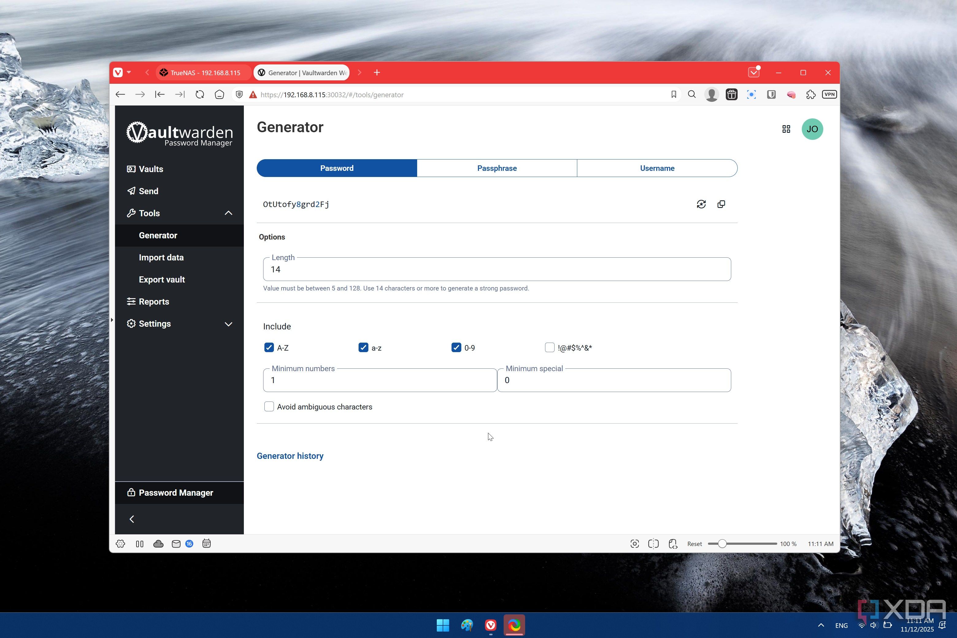Open the Vivaldi mail panel icon
Viewport: 957px width, 638px height.
click(x=176, y=544)
